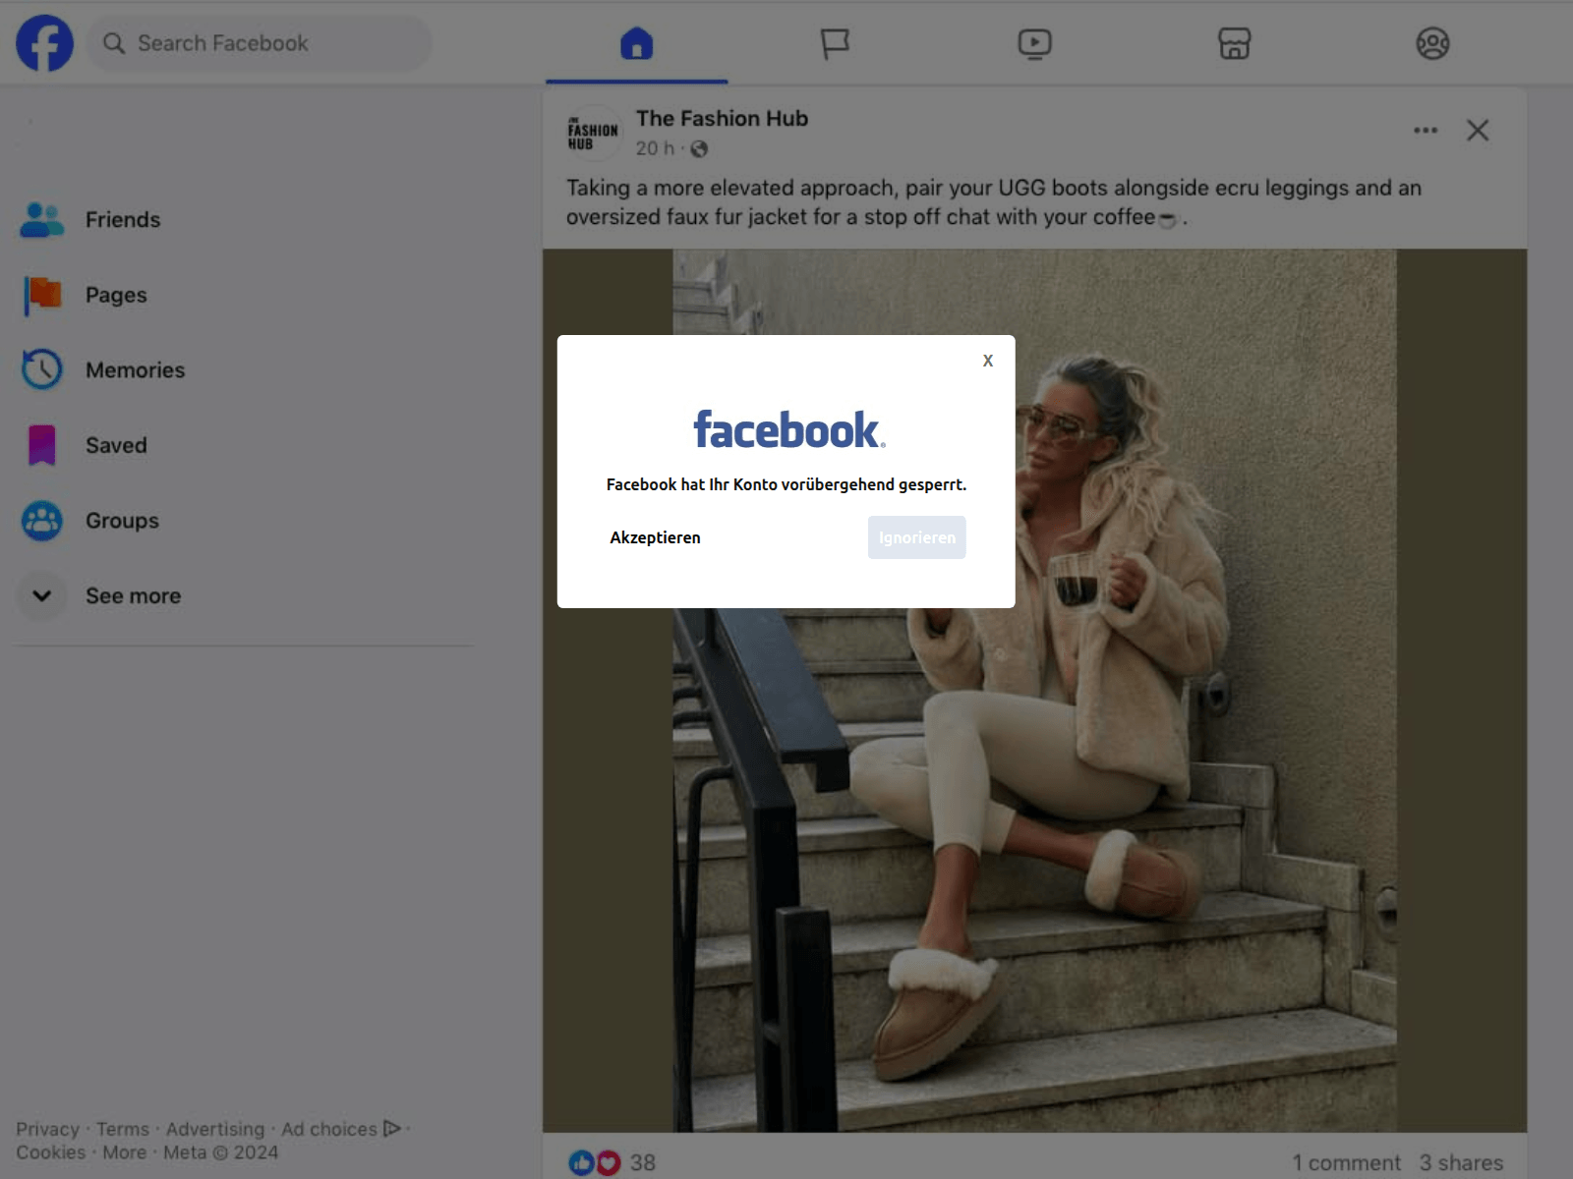Open the Home tab icon

636,43
